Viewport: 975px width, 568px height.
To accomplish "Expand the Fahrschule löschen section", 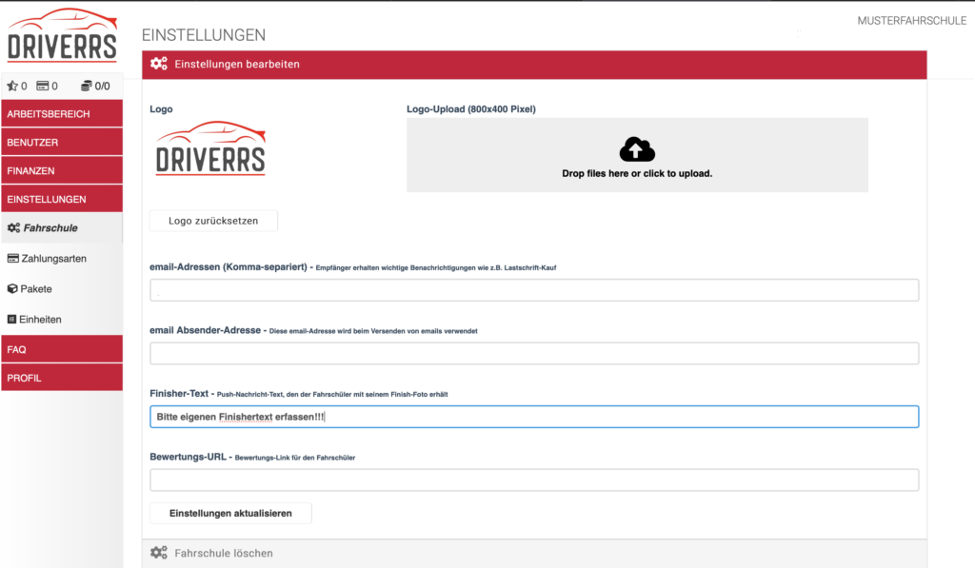I will (534, 553).
